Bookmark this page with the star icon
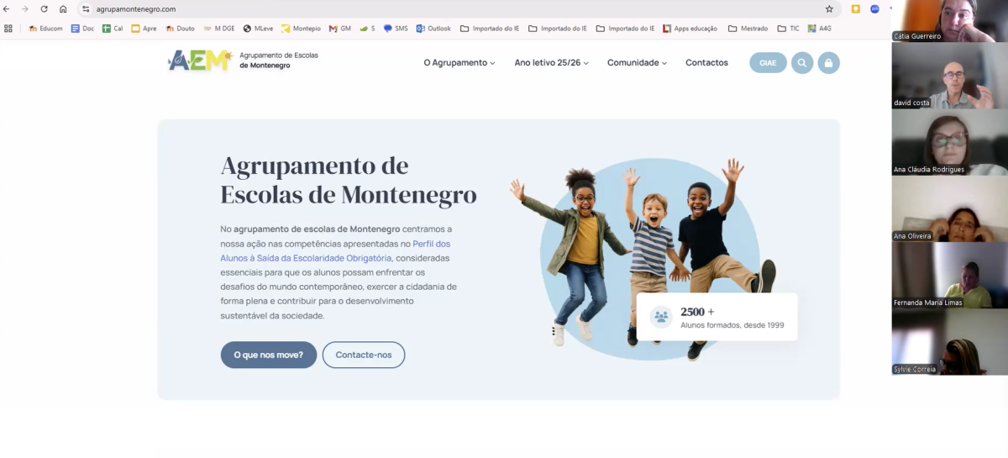 [x=829, y=9]
